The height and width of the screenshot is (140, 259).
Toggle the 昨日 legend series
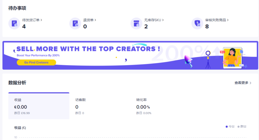click(242, 126)
